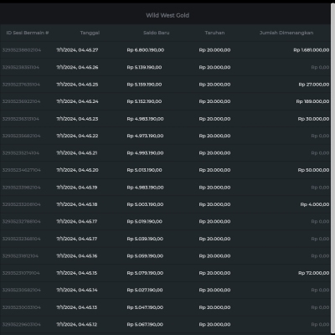Click date 7/1/2024, 04.45.15
Image resolution: width=335 pixels, height=335 pixels.
77,273
